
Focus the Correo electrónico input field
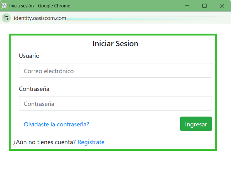pyautogui.click(x=115, y=70)
